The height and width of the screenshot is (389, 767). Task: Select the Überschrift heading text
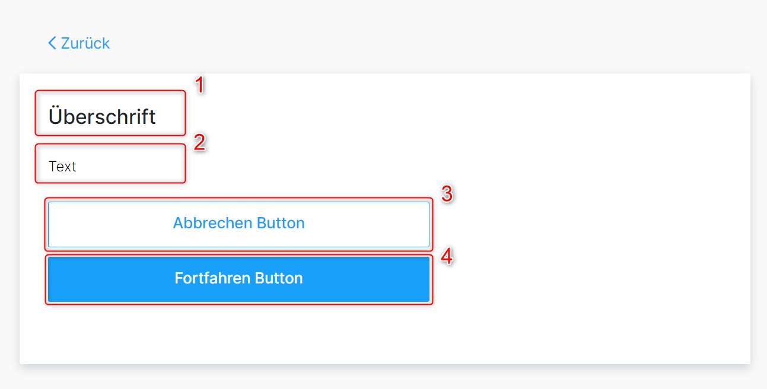tap(102, 116)
